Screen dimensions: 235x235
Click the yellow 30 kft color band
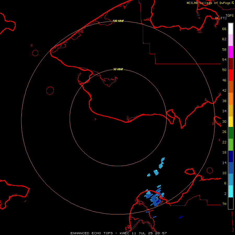click(x=231, y=122)
